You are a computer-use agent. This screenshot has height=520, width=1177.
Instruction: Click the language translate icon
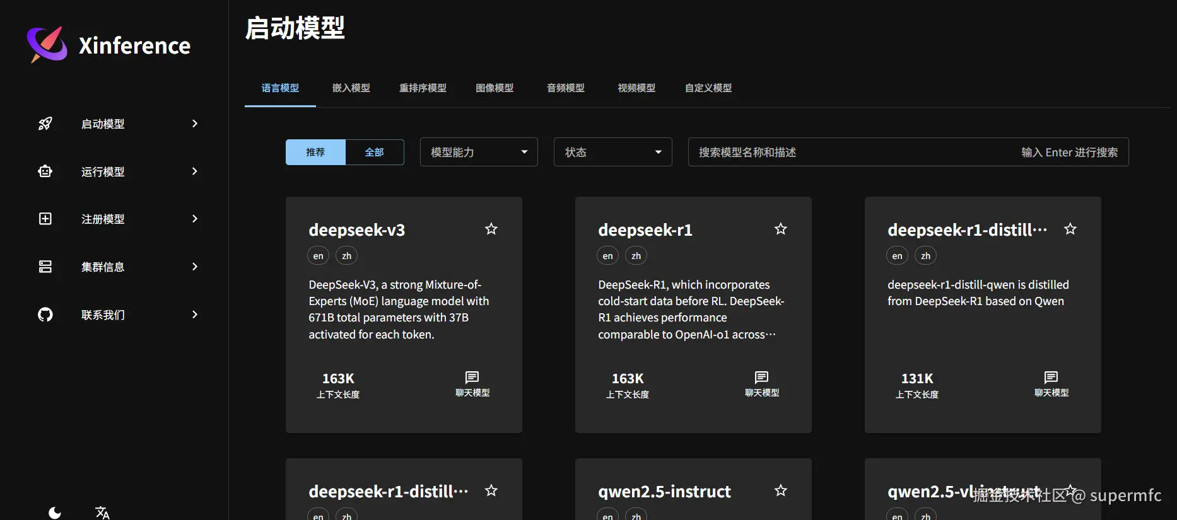(x=102, y=512)
